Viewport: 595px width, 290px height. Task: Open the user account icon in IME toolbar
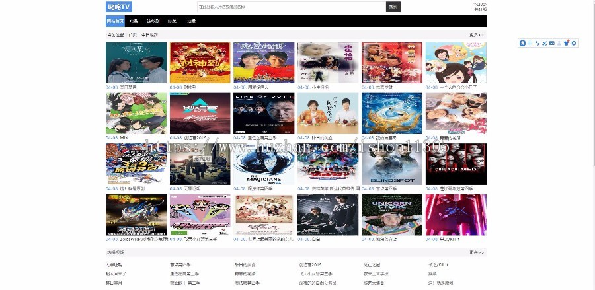click(559, 43)
